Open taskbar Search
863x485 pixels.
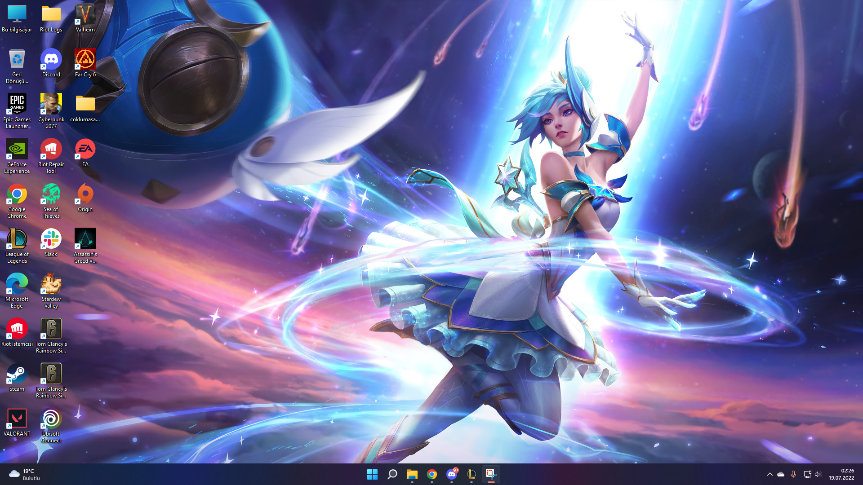pyautogui.click(x=392, y=474)
